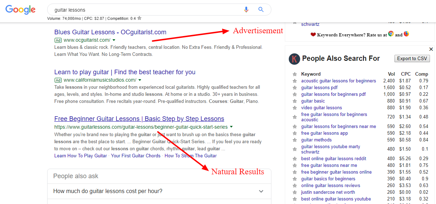Star the searched keyword next to Competition value
The width and height of the screenshot is (436, 204).
pyautogui.click(x=139, y=18)
